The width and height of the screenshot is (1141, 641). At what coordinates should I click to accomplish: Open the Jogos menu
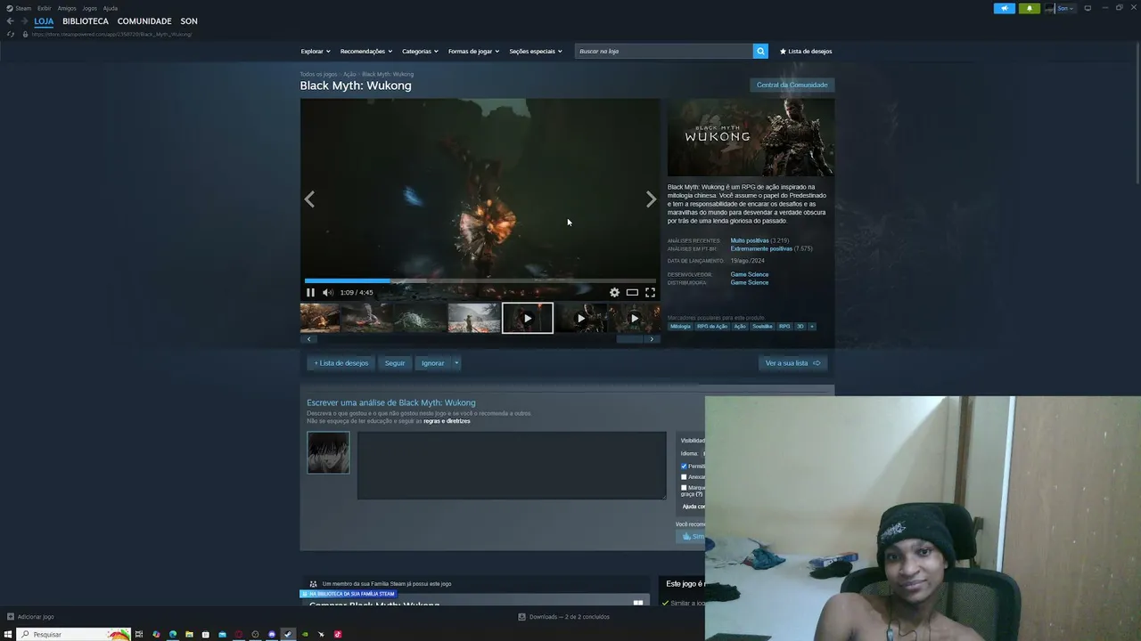[89, 8]
